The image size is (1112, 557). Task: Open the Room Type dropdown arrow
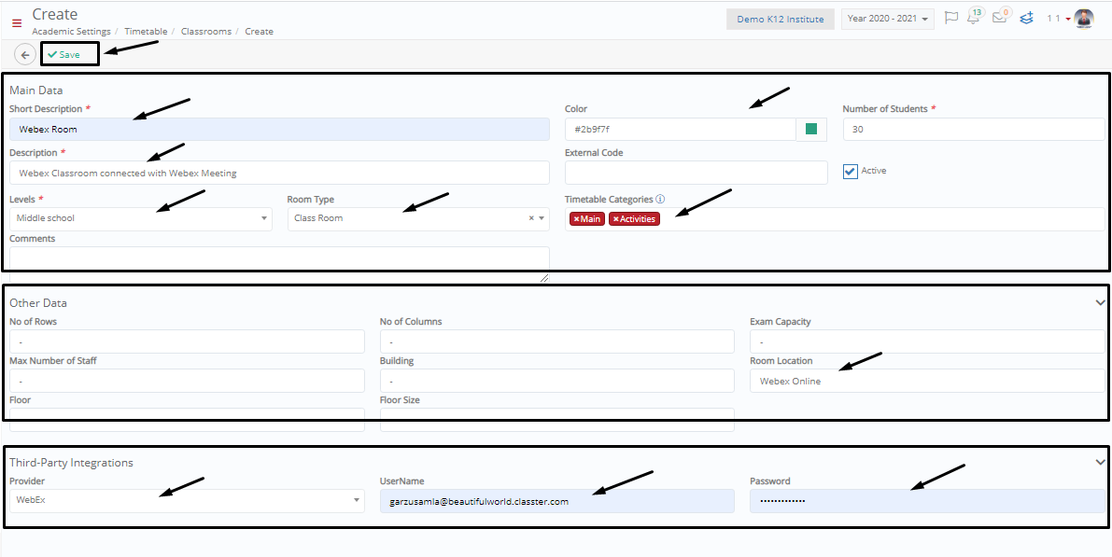(542, 218)
